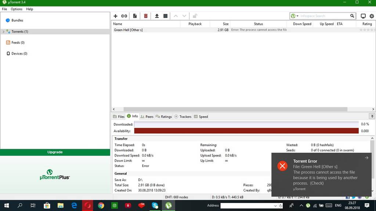This screenshot has width=376, height=211.
Task: Sort by Down Speed column header
Action: pyautogui.click(x=300, y=24)
